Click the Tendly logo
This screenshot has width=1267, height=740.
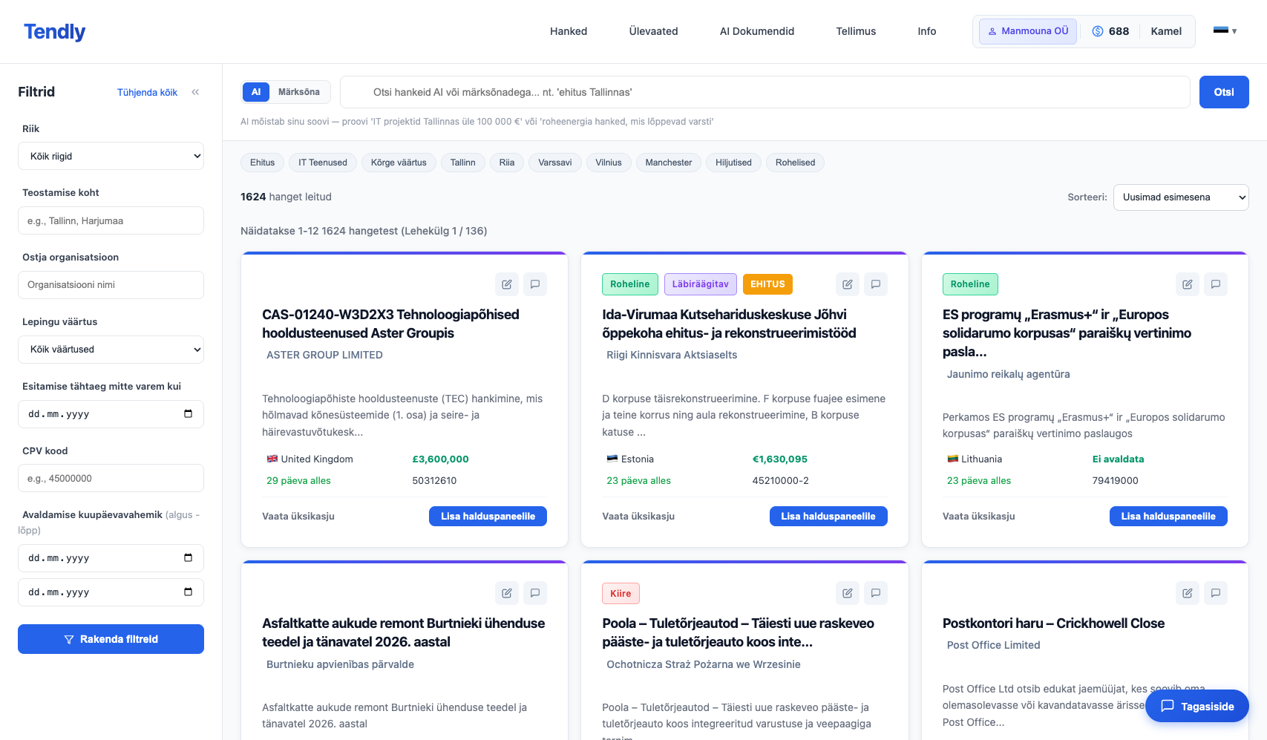(x=54, y=31)
